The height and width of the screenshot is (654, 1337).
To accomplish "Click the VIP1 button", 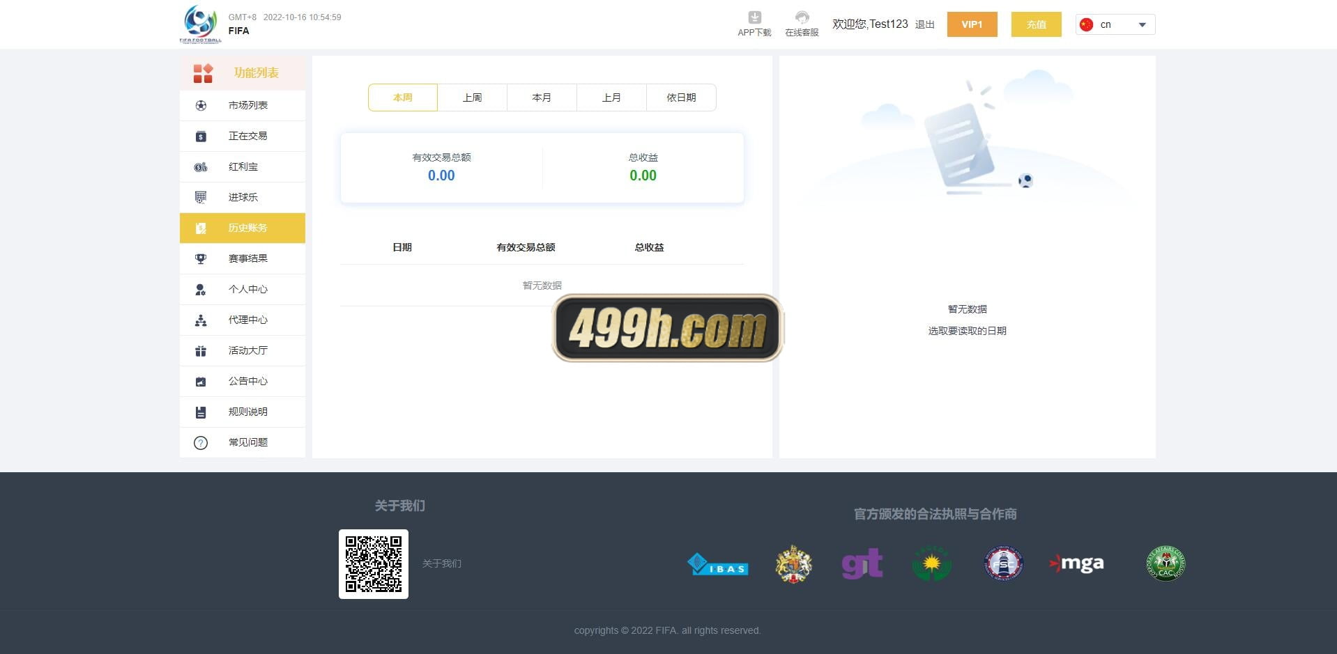I will tap(972, 24).
